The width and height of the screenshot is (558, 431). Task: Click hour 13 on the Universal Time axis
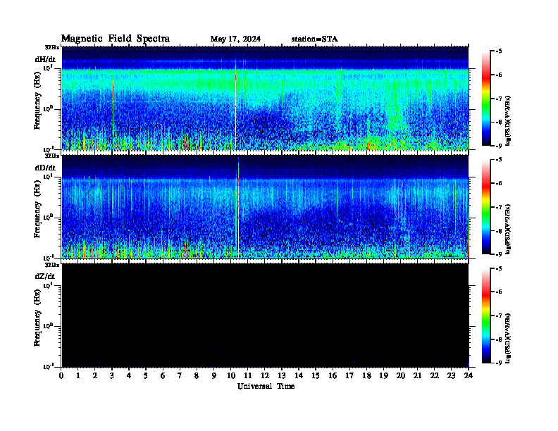tap(282, 376)
